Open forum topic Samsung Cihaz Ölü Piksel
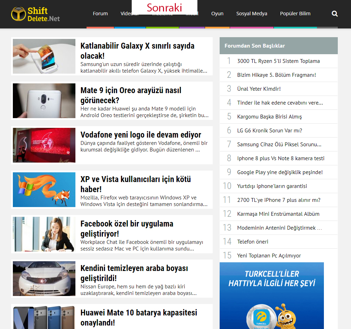The width and height of the screenshot is (351, 329). (279, 145)
